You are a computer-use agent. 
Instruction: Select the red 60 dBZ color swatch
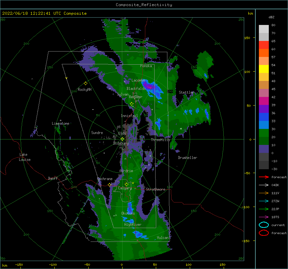click(x=264, y=45)
